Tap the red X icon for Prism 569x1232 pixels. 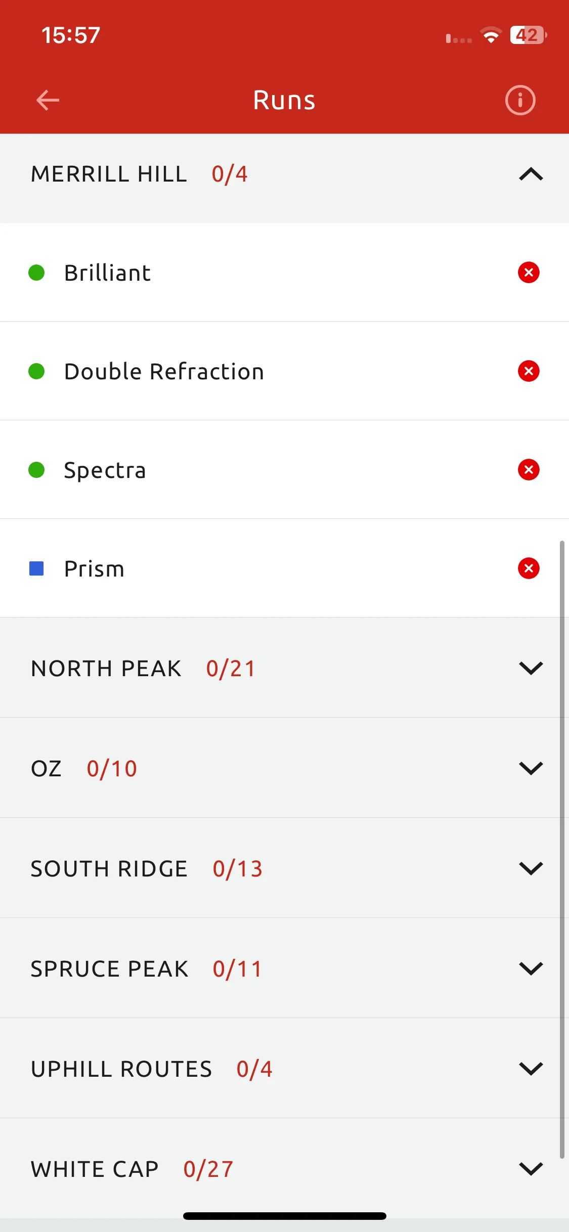(529, 568)
